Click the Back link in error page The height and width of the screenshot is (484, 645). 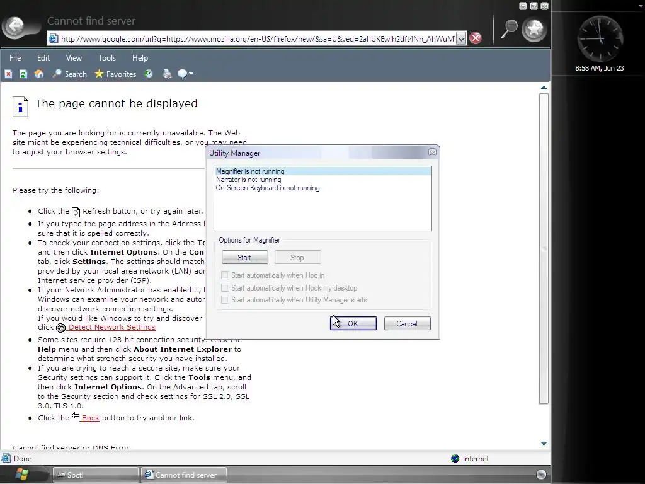91,418
